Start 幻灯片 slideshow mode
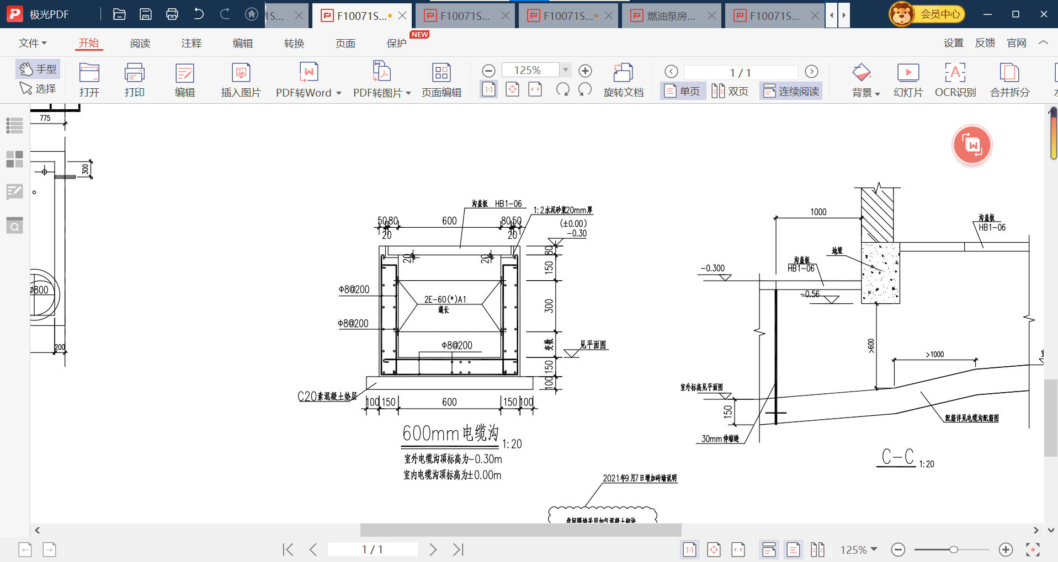1058x562 pixels. point(908,81)
